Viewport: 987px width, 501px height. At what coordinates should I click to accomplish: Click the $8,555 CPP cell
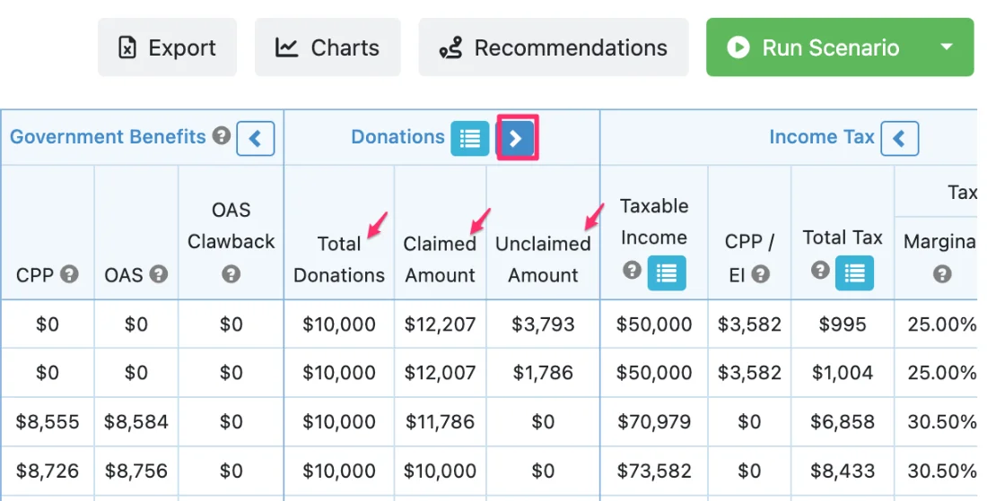click(48, 421)
